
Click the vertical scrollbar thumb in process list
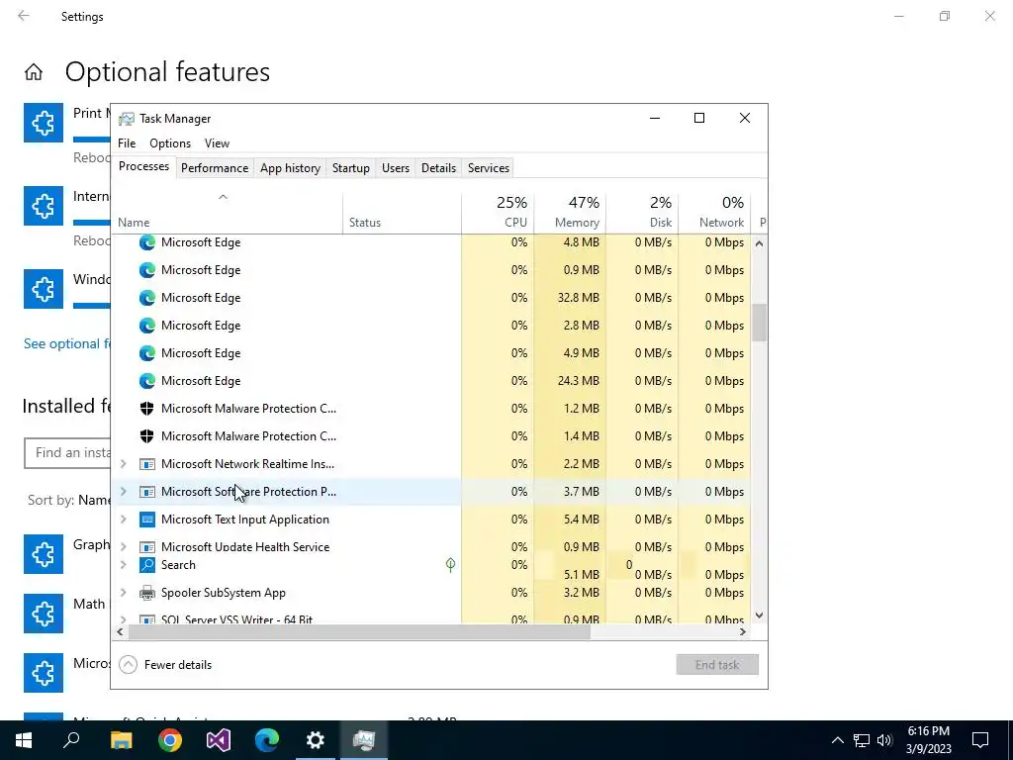[759, 322]
